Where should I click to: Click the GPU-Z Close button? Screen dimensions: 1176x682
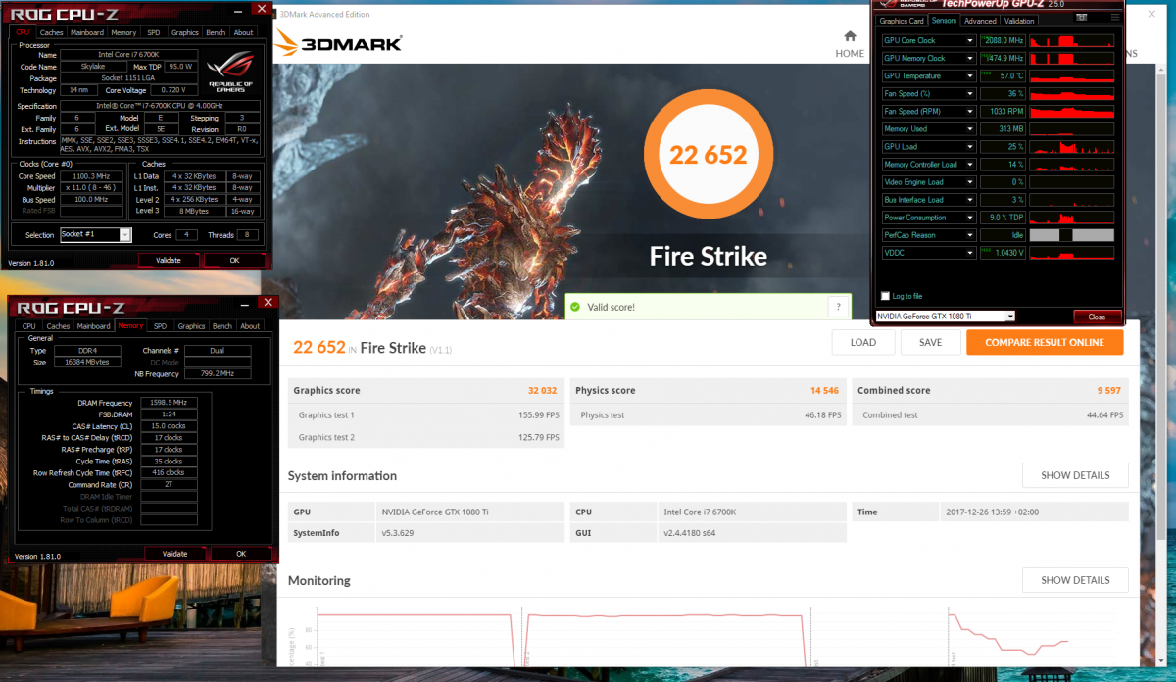click(1097, 317)
